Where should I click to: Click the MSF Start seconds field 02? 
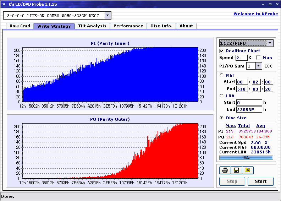pyautogui.click(x=256, y=82)
